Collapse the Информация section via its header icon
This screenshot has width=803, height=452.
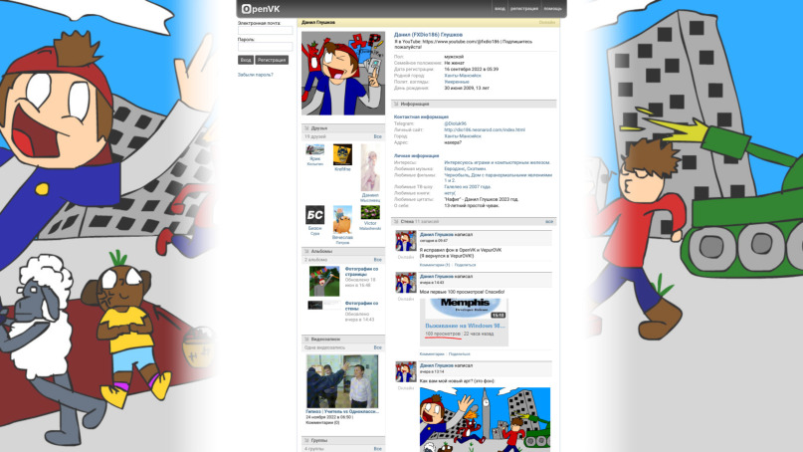(396, 104)
